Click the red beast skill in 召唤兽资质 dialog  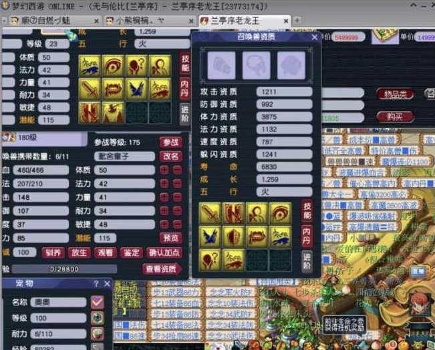234,260
